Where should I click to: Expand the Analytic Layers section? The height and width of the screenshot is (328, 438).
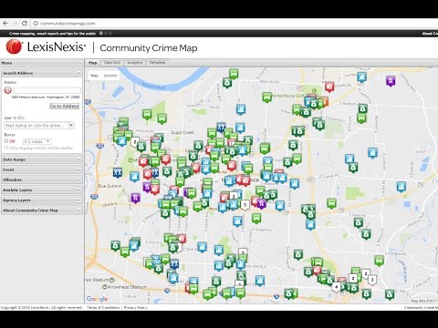[78, 190]
